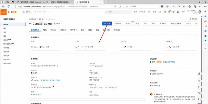The image size is (208, 104).
Task: Click the CPU usage progress bar
Action: pyautogui.click(x=91, y=50)
